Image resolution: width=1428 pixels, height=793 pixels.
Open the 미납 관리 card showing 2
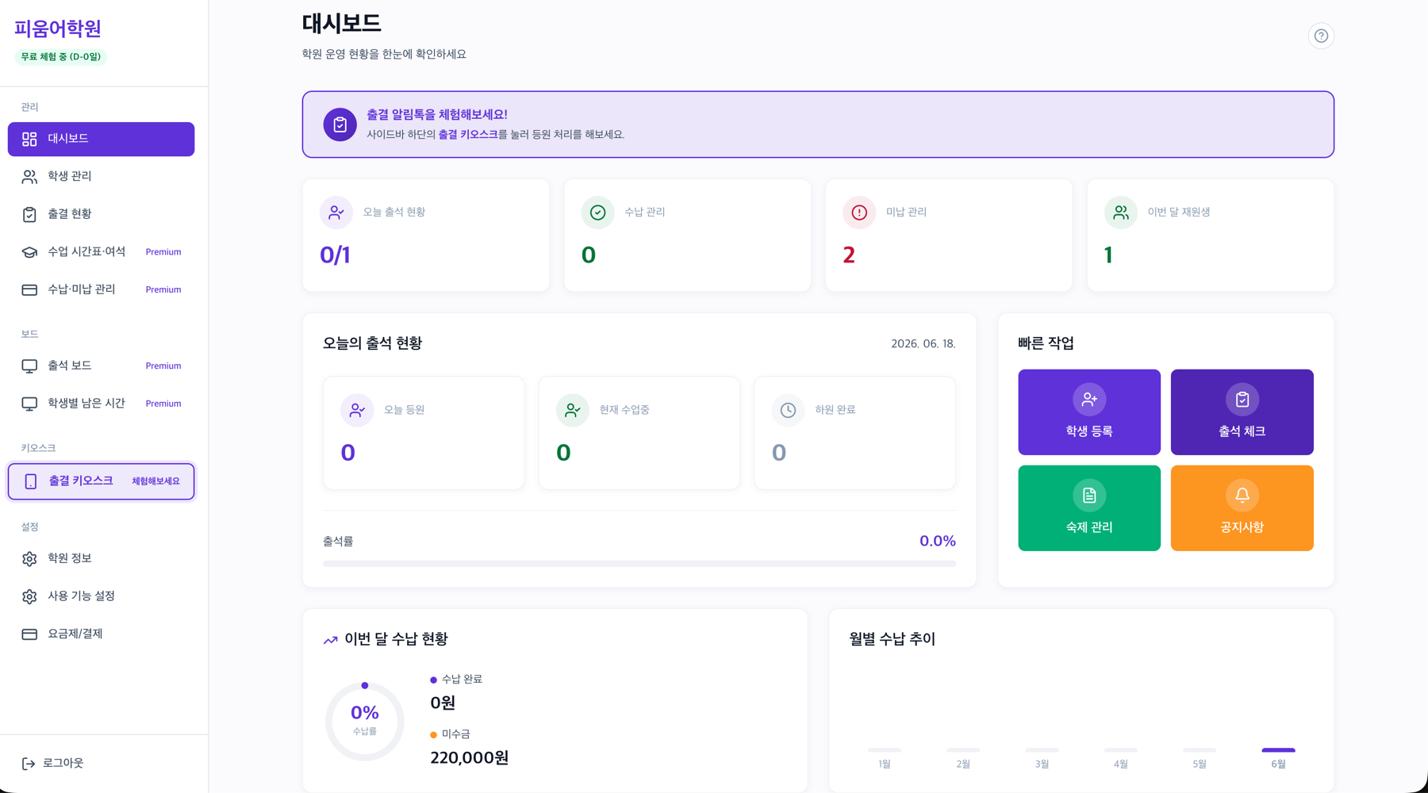click(949, 236)
